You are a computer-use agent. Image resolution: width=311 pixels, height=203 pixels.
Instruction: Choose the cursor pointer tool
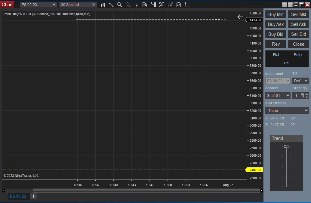pyautogui.click(x=136, y=5)
